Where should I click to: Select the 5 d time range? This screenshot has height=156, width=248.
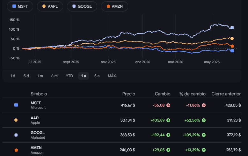[x=26, y=76]
